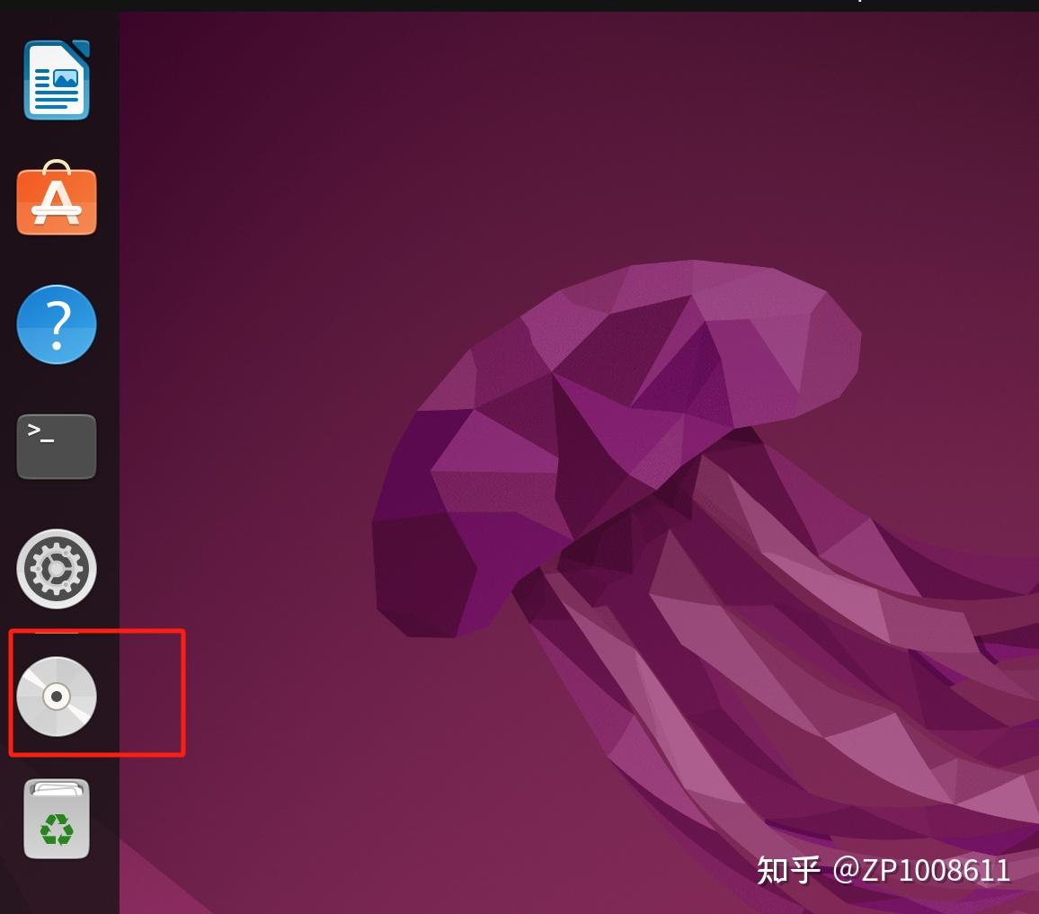Screen dimensions: 1039x914
Task: Launch the Terminal
Action: tap(56, 446)
